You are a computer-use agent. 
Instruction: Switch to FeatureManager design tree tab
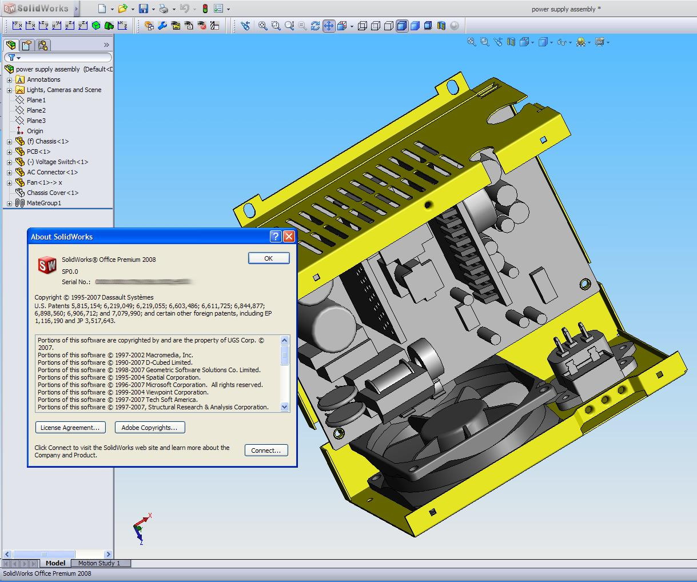[10, 45]
